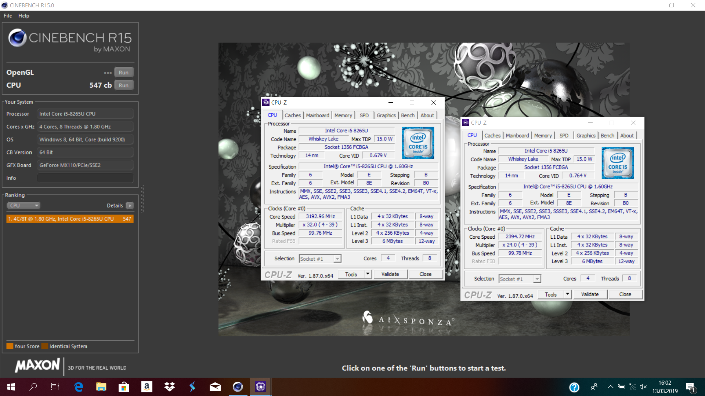This screenshot has height=396, width=705.
Task: Switch to CPU-Z taskbar icon
Action: [x=261, y=387]
